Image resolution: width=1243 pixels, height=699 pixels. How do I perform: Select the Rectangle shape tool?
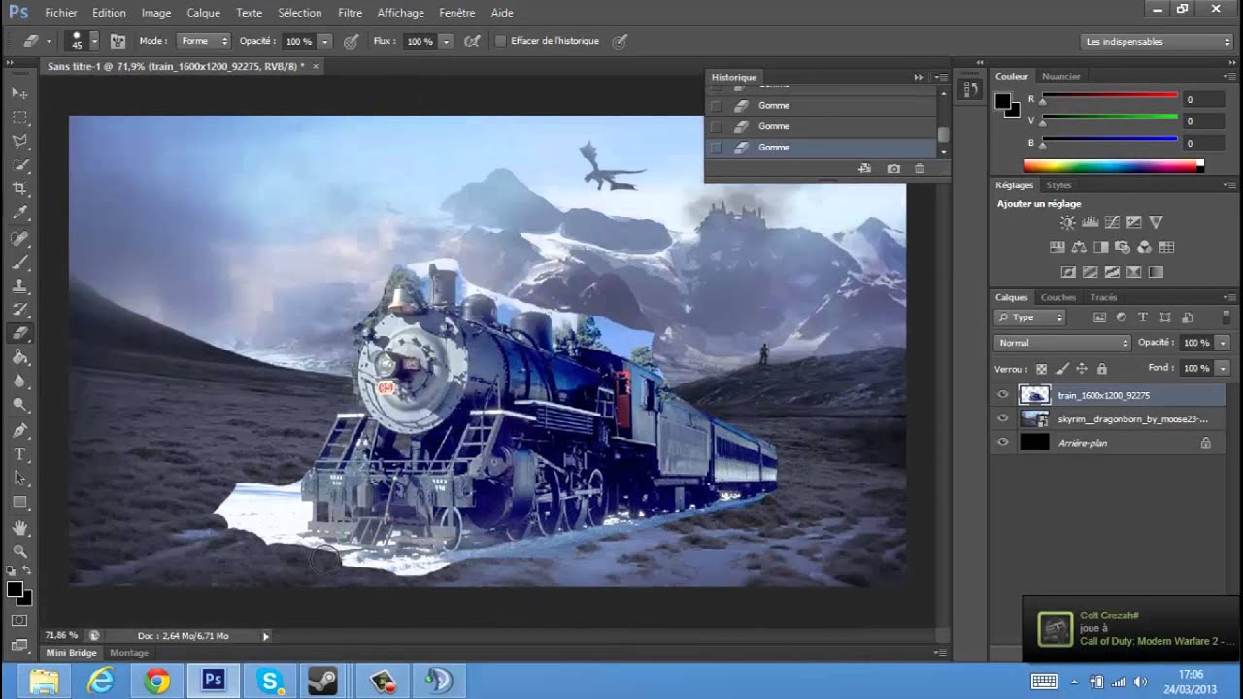tap(19, 503)
